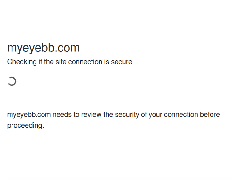Click the loading spinner icon

click(x=12, y=82)
